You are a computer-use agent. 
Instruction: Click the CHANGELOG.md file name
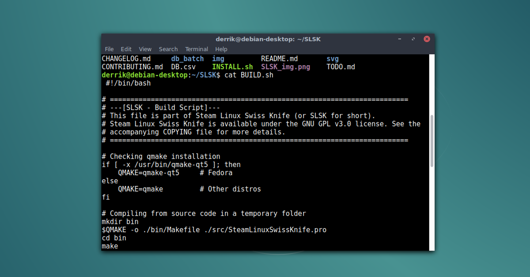tap(126, 59)
